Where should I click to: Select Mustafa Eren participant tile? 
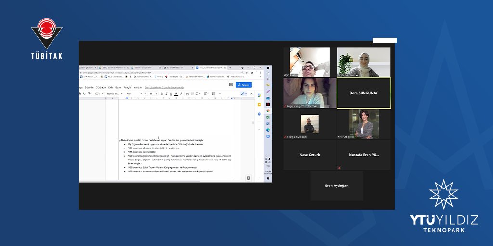pos(364,155)
